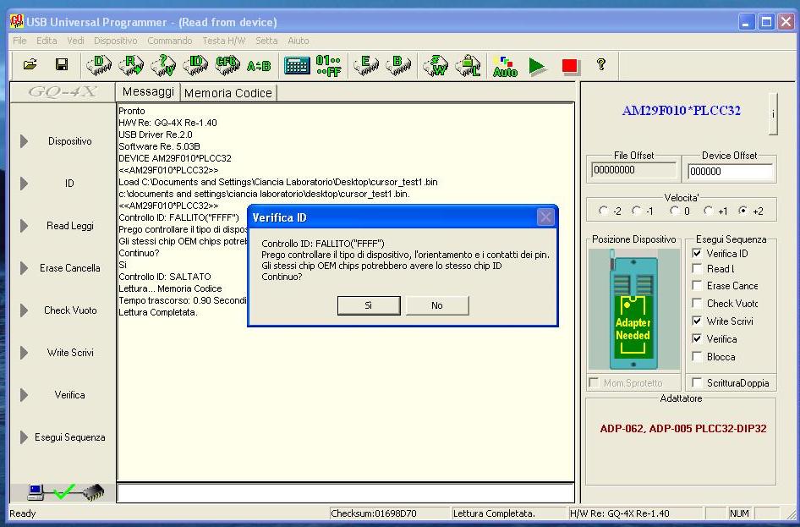Viewport: 800px width, 527px height.
Task: Click the chip icon labeled W
Action: pyautogui.click(x=436, y=66)
